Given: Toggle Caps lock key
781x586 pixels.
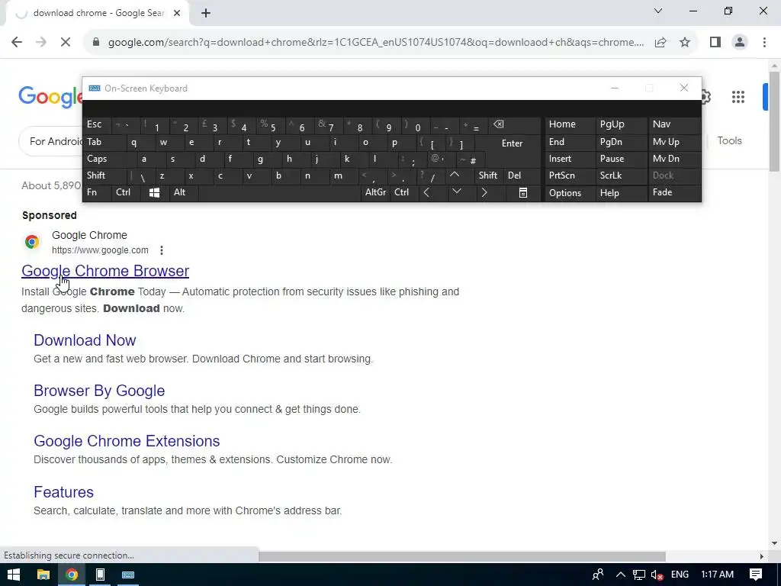Looking at the screenshot, I should click(110, 159).
